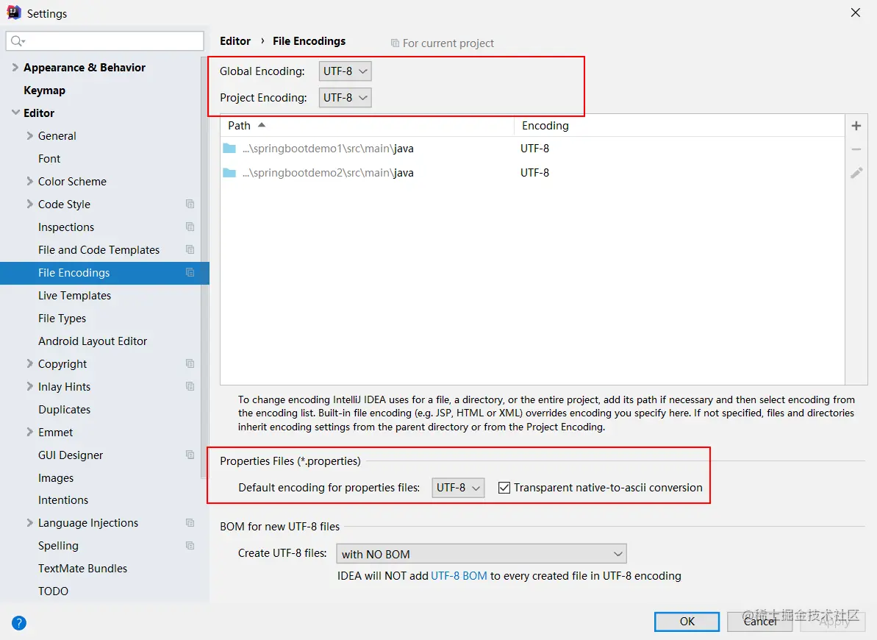Click project-level icon beside Copyright

[x=190, y=364]
